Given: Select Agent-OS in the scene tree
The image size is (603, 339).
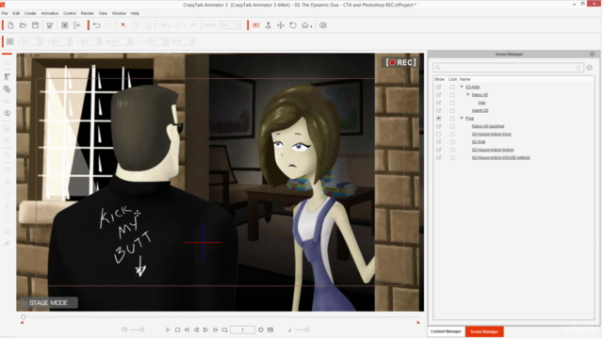Looking at the screenshot, I should tap(480, 111).
